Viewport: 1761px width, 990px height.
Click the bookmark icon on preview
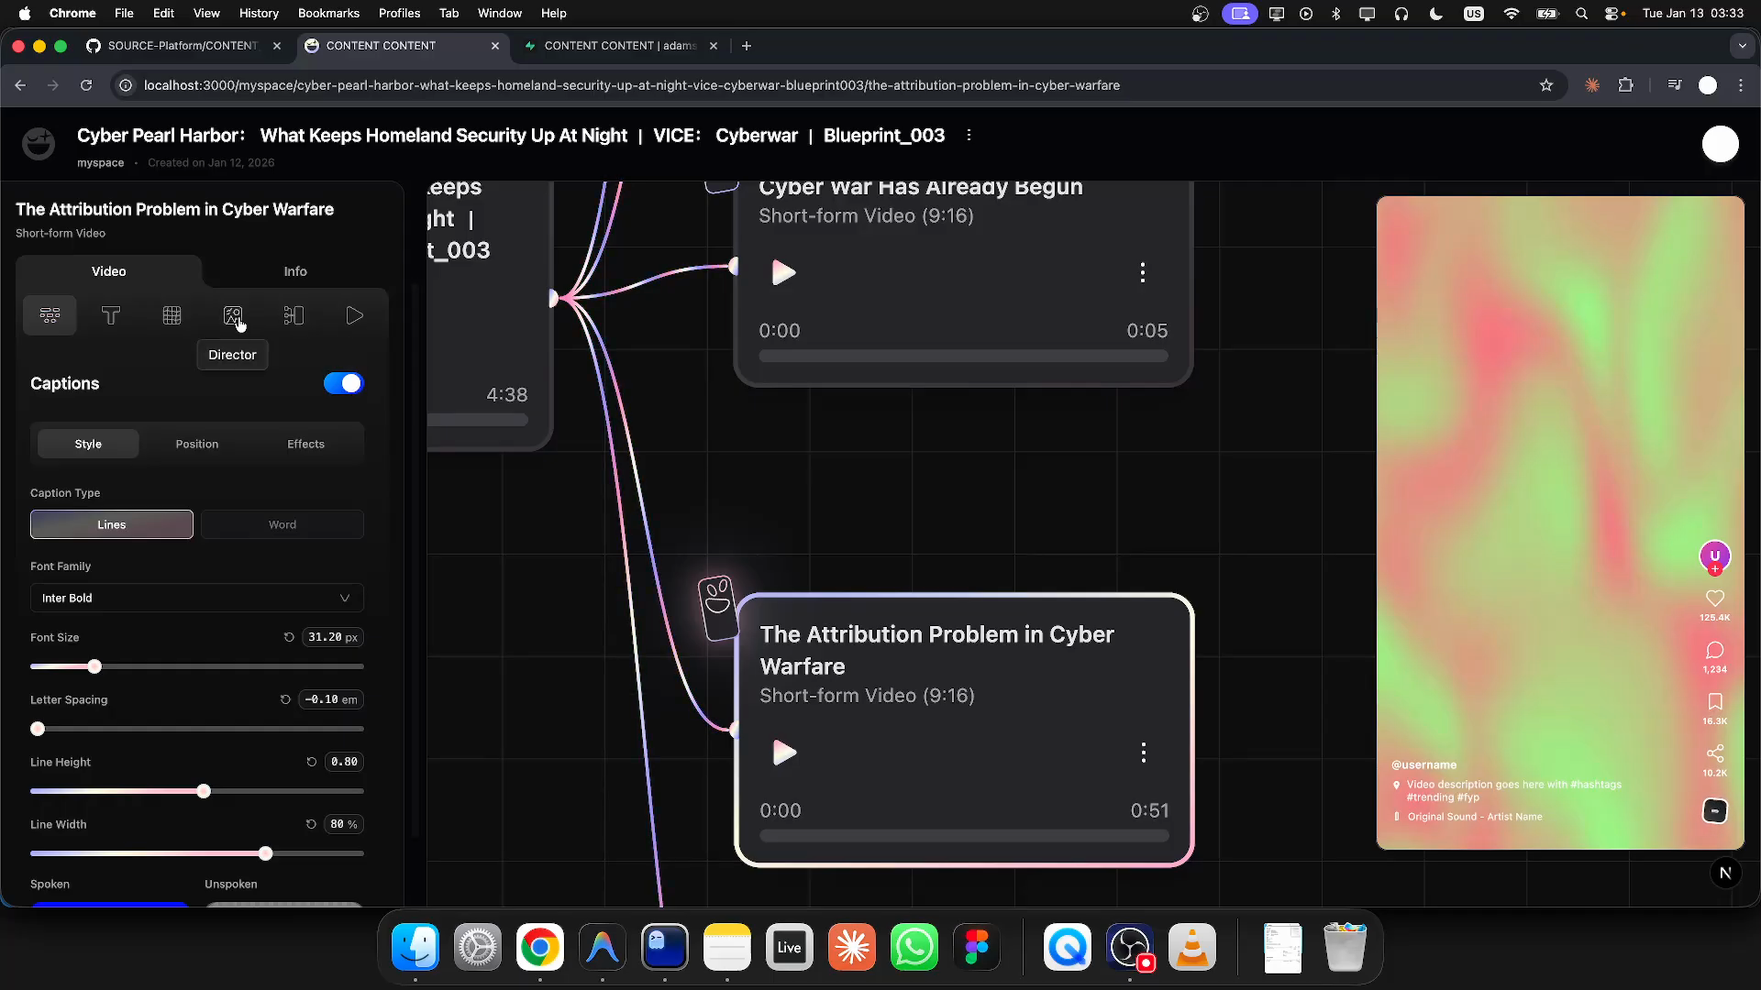click(x=1714, y=702)
